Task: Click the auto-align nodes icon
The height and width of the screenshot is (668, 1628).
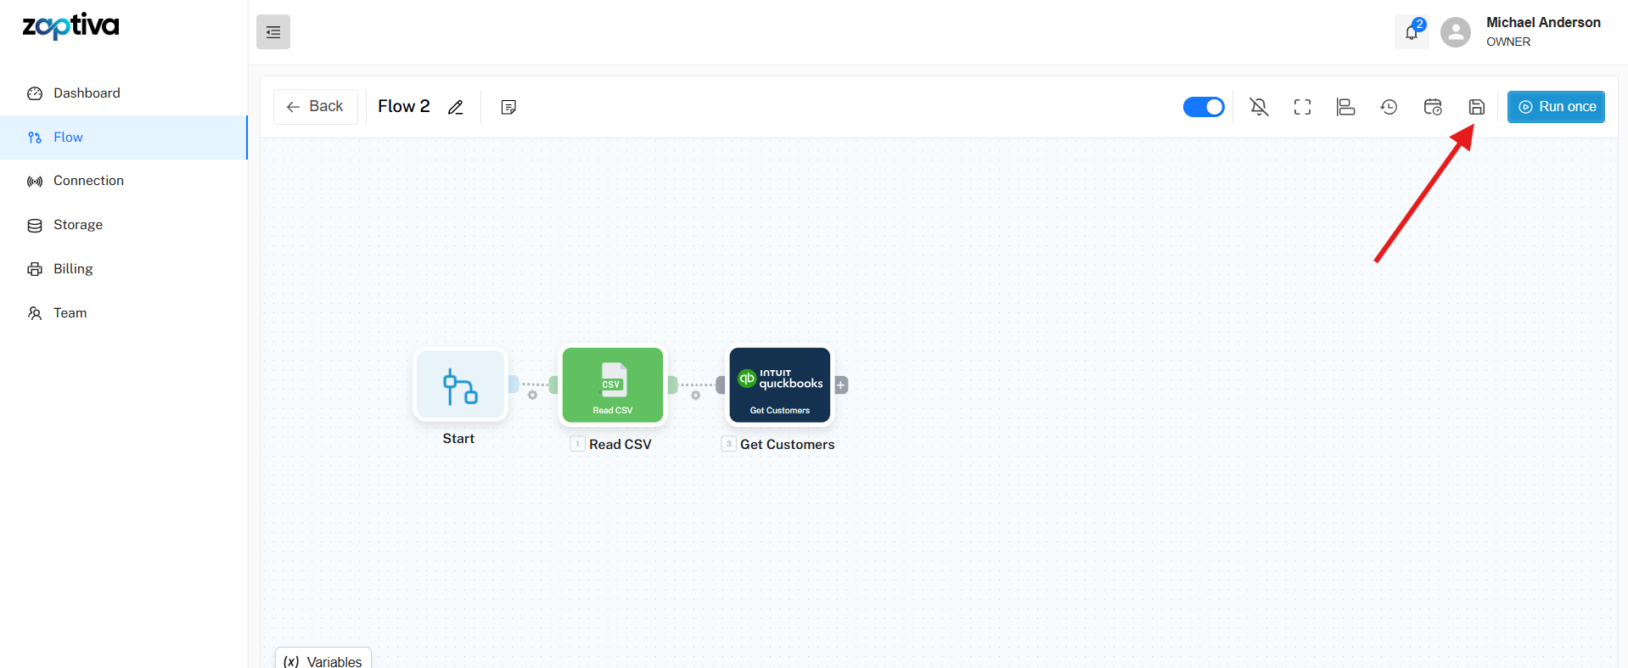Action: coord(1345,107)
